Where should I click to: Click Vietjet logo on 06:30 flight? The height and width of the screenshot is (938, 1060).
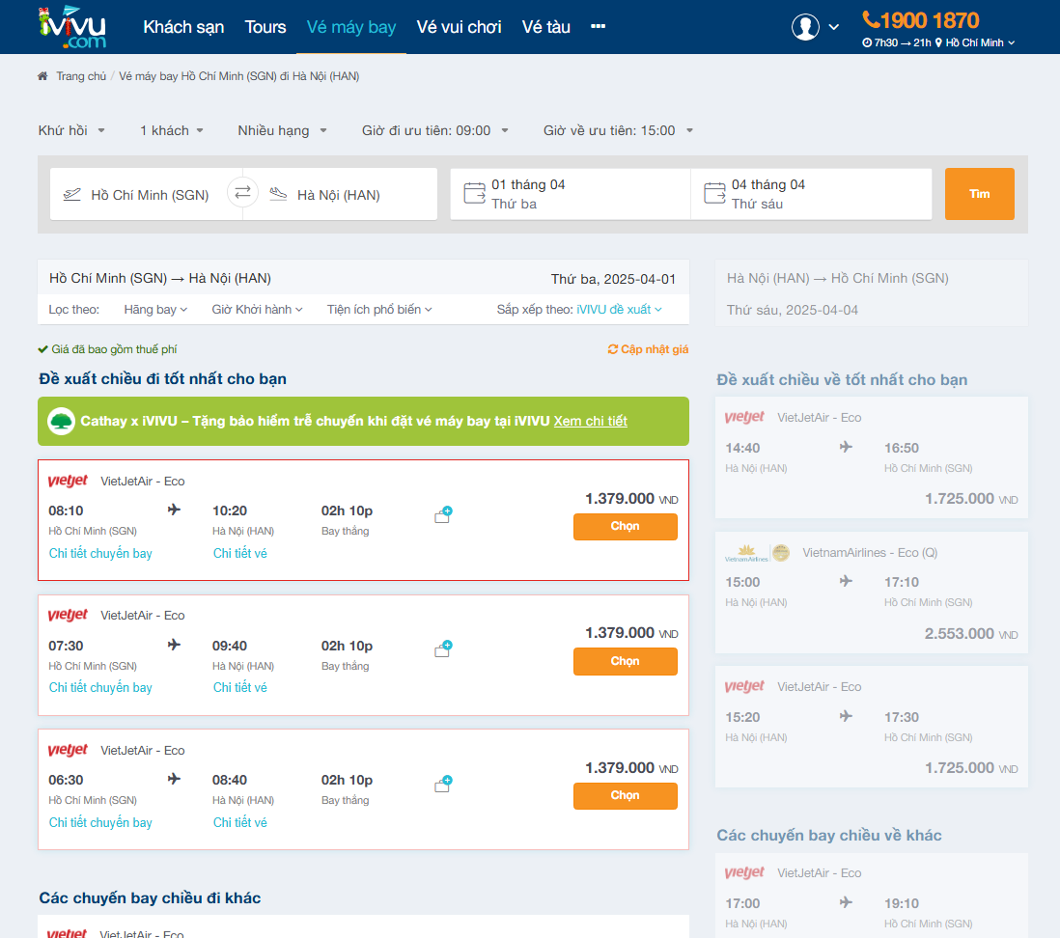(68, 750)
